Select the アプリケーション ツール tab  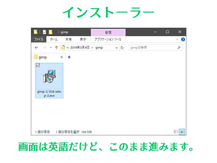tap(108, 39)
